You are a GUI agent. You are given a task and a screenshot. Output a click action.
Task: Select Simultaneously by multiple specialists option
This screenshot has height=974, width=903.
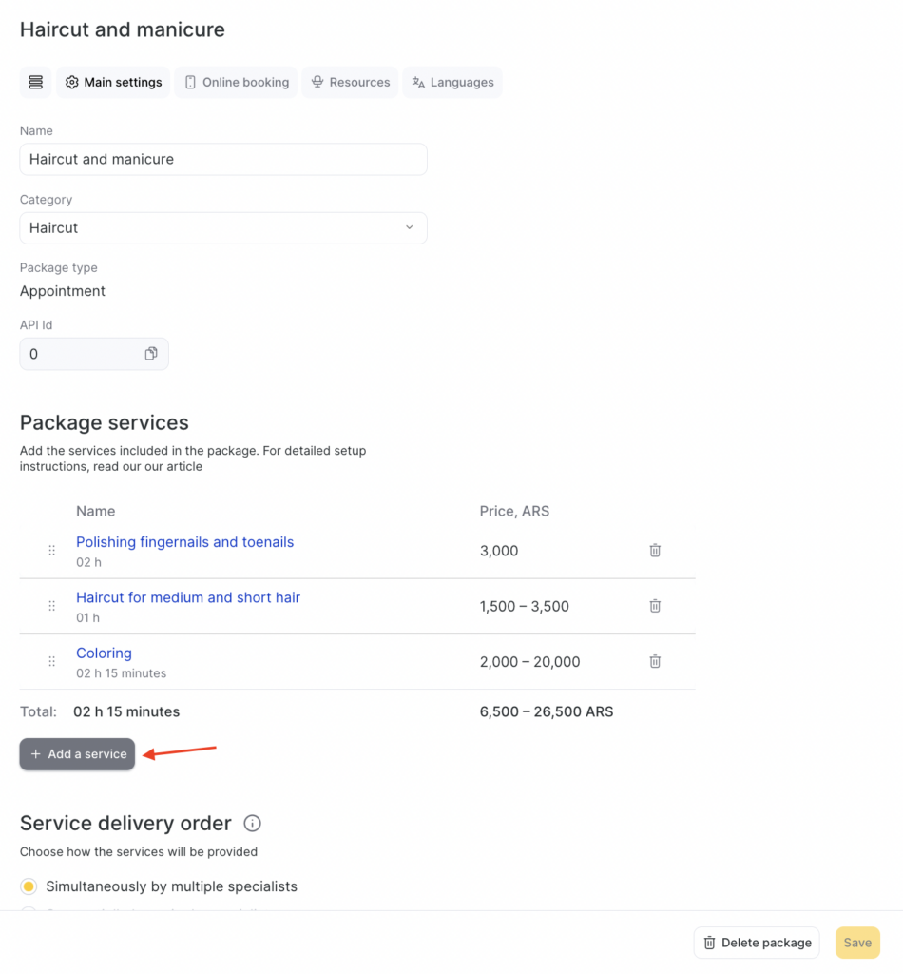point(29,886)
